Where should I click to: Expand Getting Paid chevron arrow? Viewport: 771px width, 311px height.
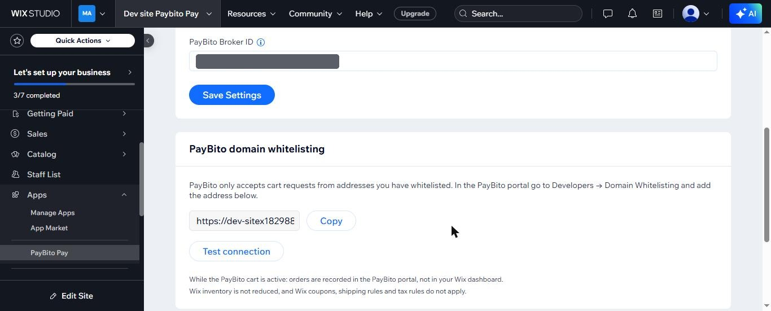coord(124,113)
